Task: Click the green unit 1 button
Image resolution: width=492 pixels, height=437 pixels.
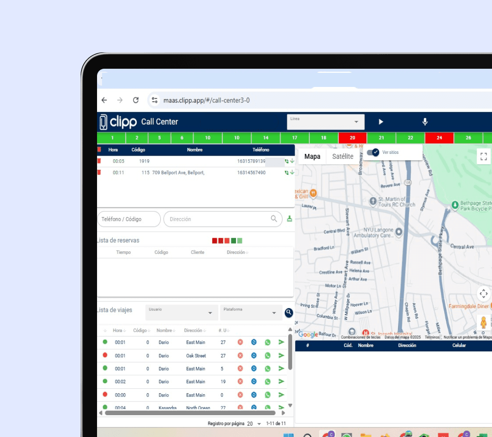Action: pyautogui.click(x=112, y=137)
